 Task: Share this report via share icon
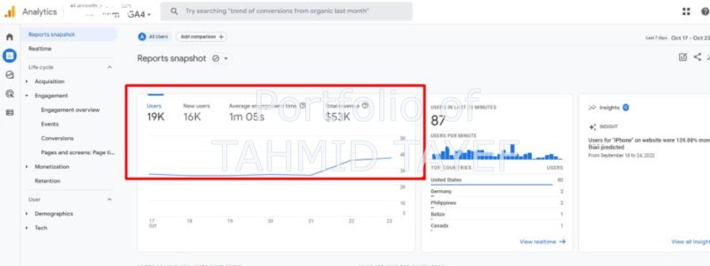(697, 57)
